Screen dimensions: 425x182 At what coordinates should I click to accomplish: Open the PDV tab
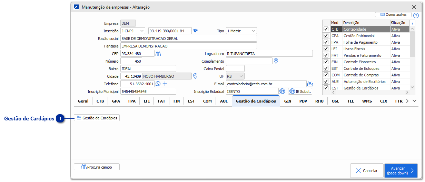[303, 101]
